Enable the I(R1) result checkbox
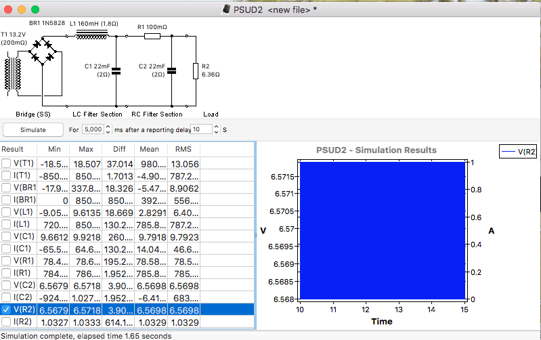The image size is (541, 340). 6,273
